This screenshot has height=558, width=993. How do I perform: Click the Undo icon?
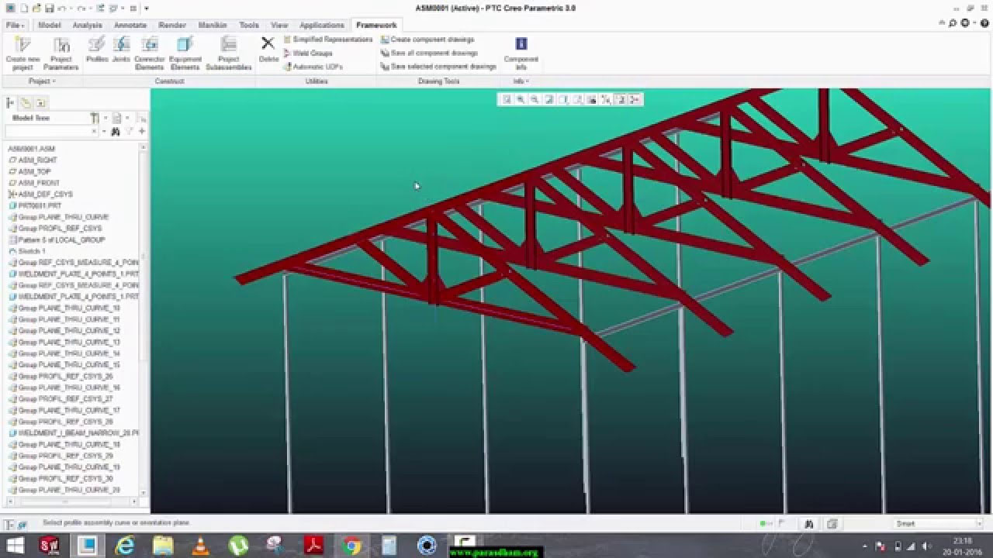click(63, 8)
